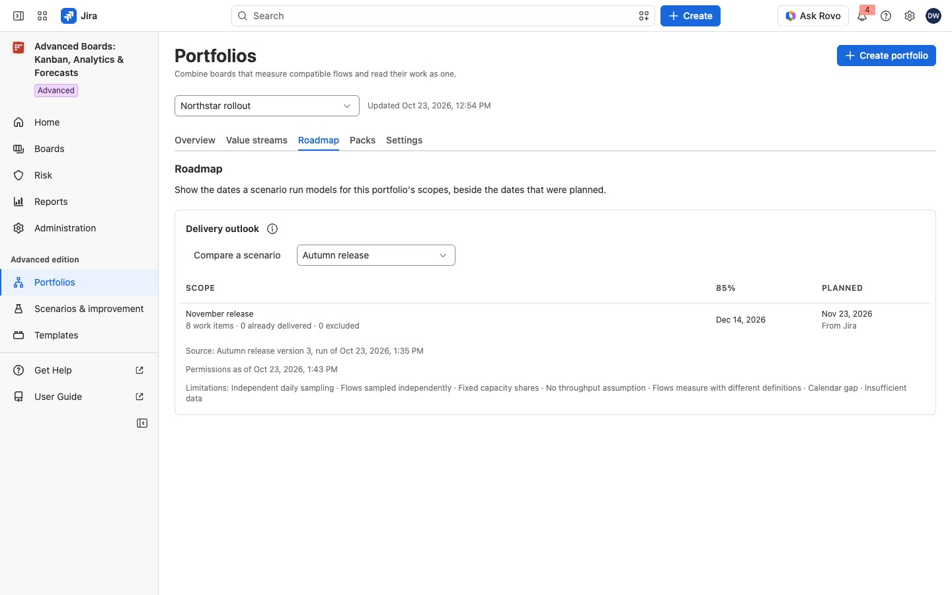Open the User Guide external link
952x595 pixels.
coord(79,397)
